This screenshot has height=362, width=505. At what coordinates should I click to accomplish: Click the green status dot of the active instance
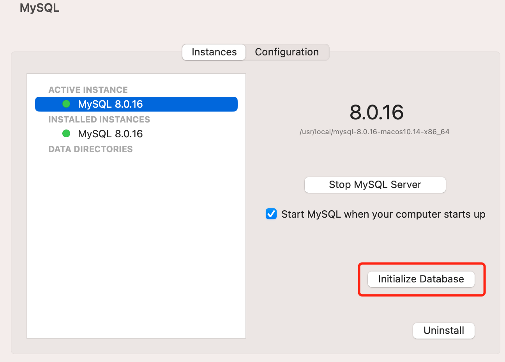pos(66,104)
